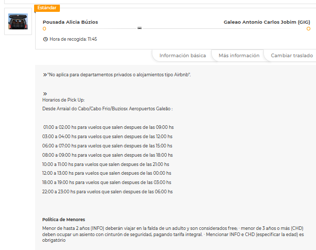
Task: Click the small vehicle icon on route line
Action: pos(139,28)
